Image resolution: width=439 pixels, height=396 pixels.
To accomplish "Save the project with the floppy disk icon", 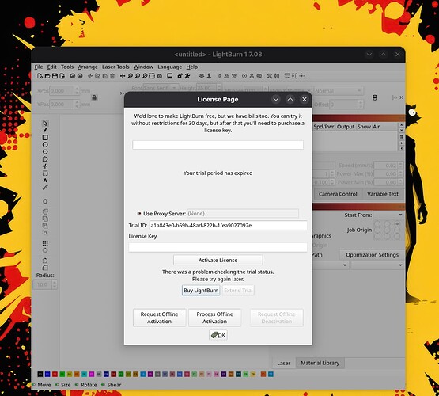I will coord(55,76).
